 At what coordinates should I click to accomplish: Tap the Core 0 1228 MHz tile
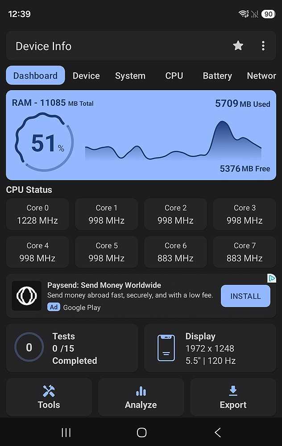[37, 214]
